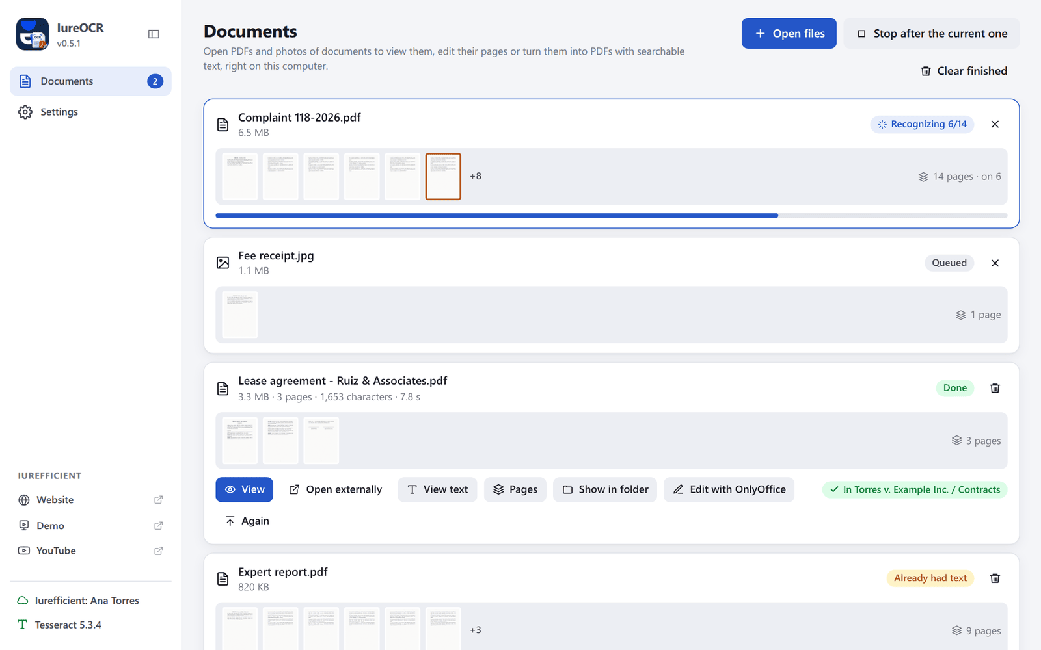Click the View button for Lease agreement
The width and height of the screenshot is (1041, 650).
tap(245, 489)
